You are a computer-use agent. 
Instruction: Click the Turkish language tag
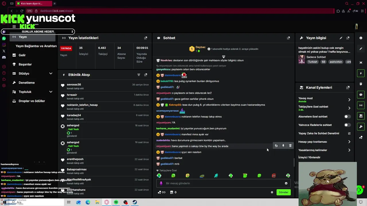pyautogui.click(x=313, y=62)
